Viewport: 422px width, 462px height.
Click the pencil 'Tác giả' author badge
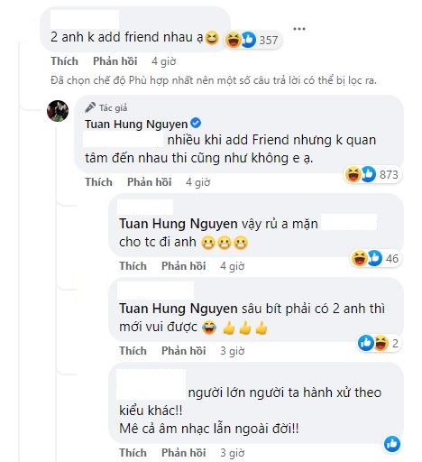pyautogui.click(x=105, y=107)
